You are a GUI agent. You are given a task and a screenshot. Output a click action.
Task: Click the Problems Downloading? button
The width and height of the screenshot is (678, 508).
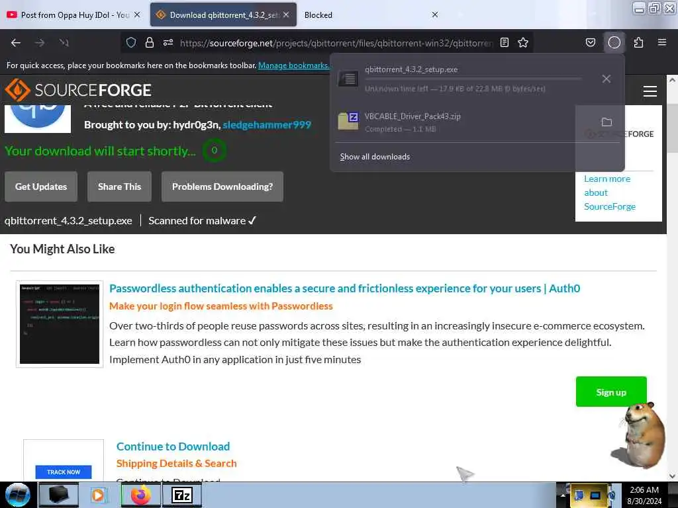coord(222,187)
